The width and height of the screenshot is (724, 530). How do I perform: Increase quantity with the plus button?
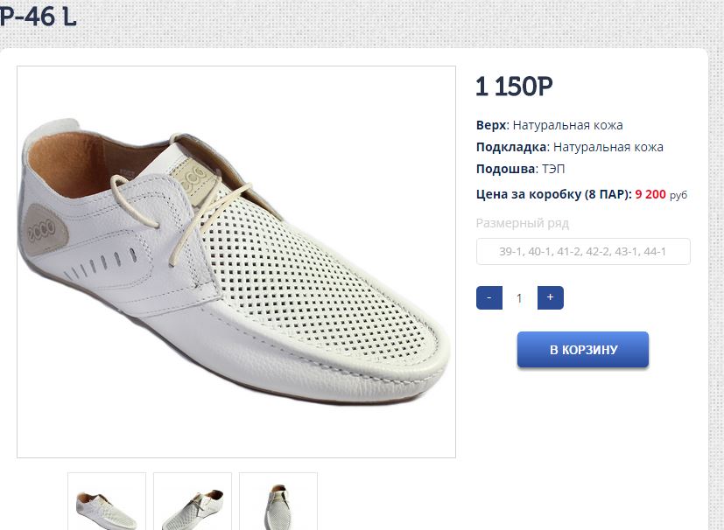pos(550,298)
